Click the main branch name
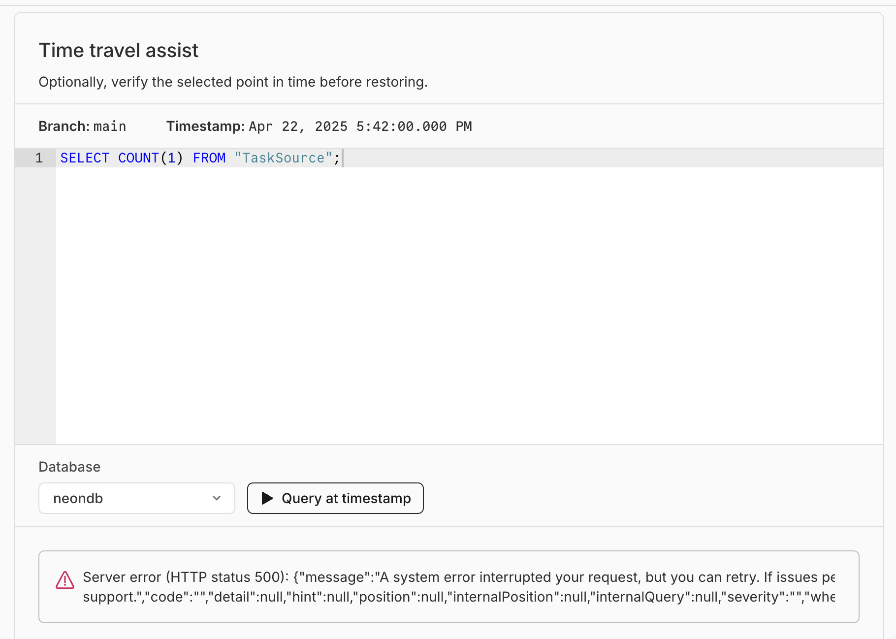The height and width of the screenshot is (639, 896). [110, 127]
